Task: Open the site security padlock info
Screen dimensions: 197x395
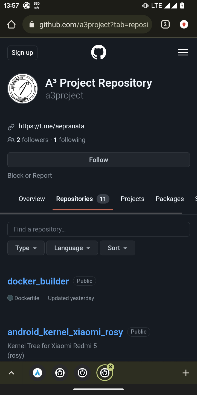Action: coord(32,24)
